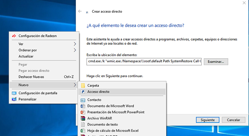This screenshot has height=136, width=249.
Task: Click the Examinar... button
Action: click(216, 62)
